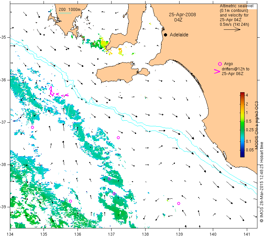Viewport: 264px width, 238px height.
Task: Click the '25-Apr-2008' date label
Action: pyautogui.click(x=182, y=15)
